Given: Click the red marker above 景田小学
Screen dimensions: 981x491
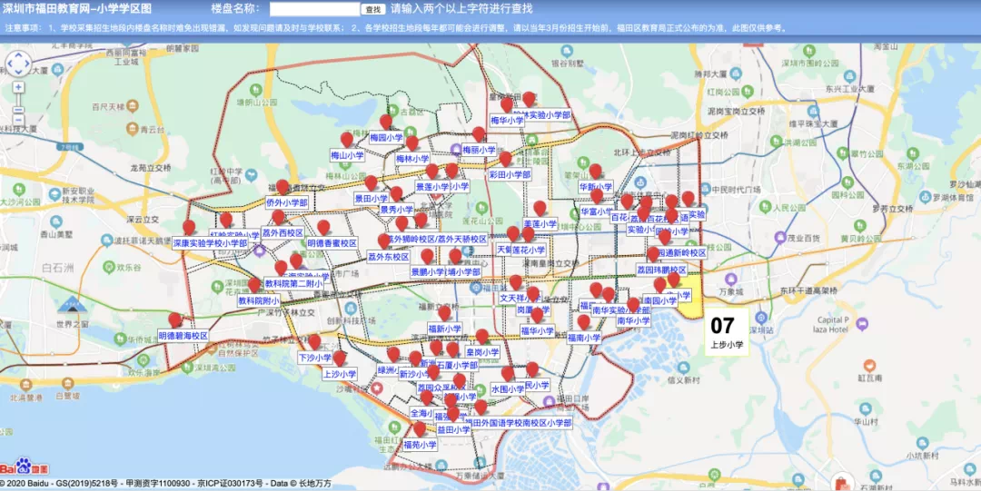Looking at the screenshot, I should click(371, 183).
